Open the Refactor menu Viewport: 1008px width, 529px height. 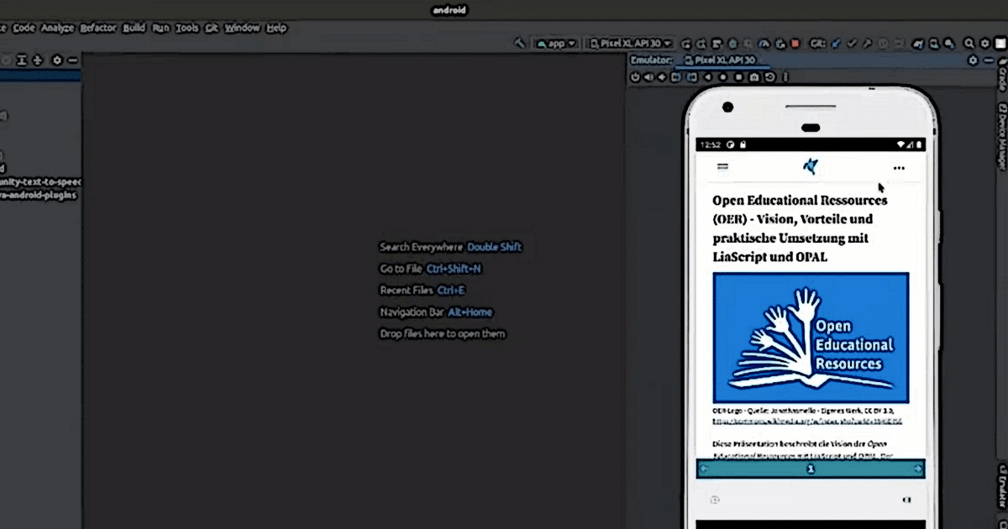tap(98, 28)
